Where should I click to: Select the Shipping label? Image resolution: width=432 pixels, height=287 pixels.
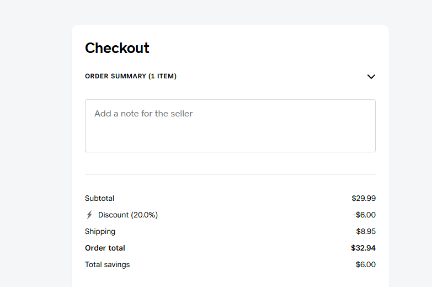[100, 231]
